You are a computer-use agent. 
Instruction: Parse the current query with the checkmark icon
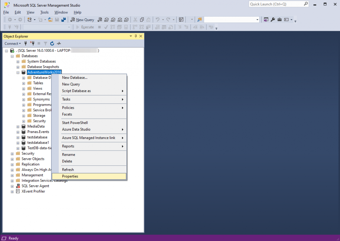tap(105, 27)
